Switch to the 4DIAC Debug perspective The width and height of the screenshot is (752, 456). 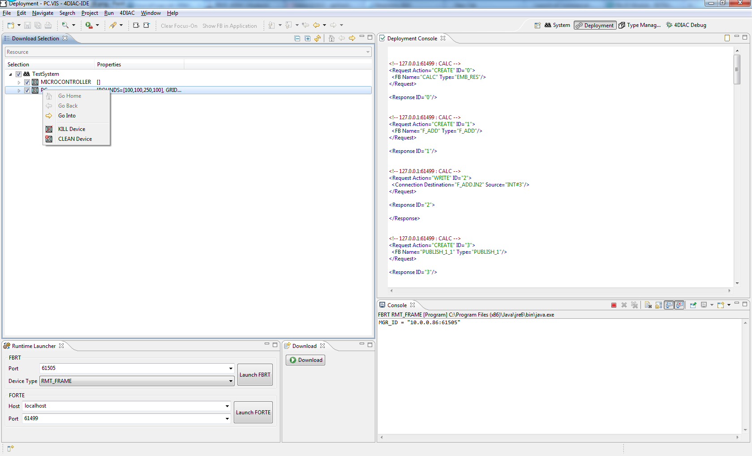[x=686, y=25]
